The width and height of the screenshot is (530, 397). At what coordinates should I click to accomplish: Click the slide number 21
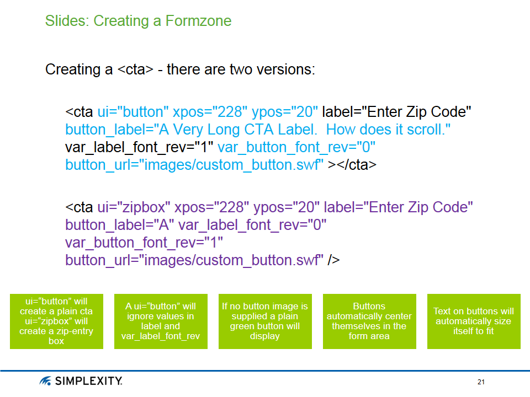tap(481, 382)
